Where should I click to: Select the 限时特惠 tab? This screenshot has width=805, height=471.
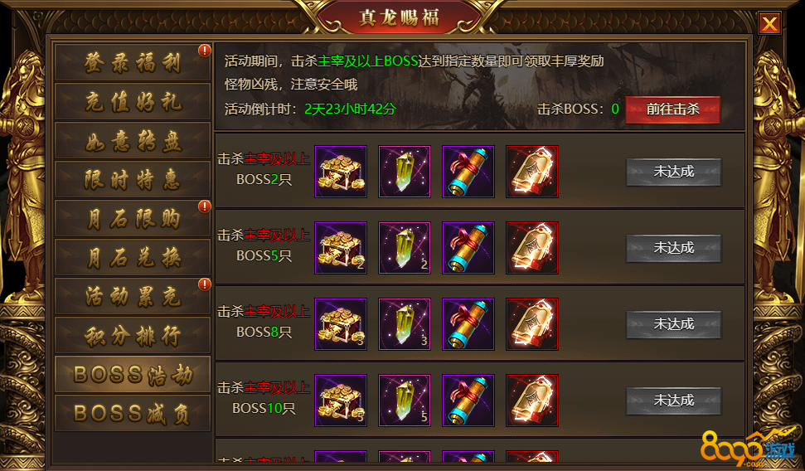133,180
